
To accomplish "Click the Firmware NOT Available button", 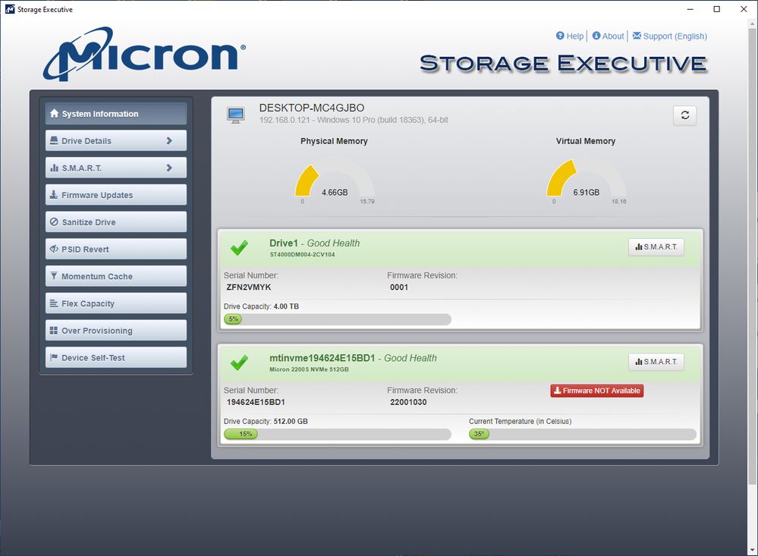I will click(596, 391).
